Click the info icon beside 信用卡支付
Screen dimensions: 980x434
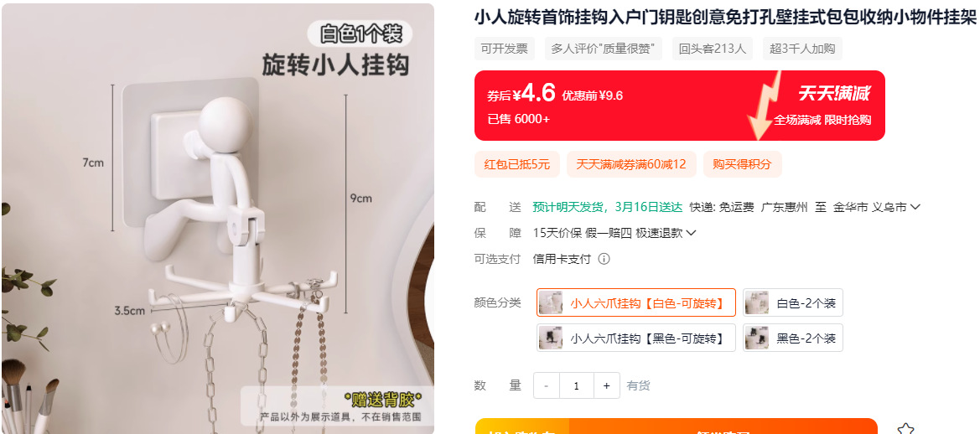point(604,259)
